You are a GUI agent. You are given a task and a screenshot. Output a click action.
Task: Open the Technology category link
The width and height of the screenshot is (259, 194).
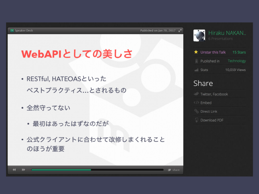point(237,61)
